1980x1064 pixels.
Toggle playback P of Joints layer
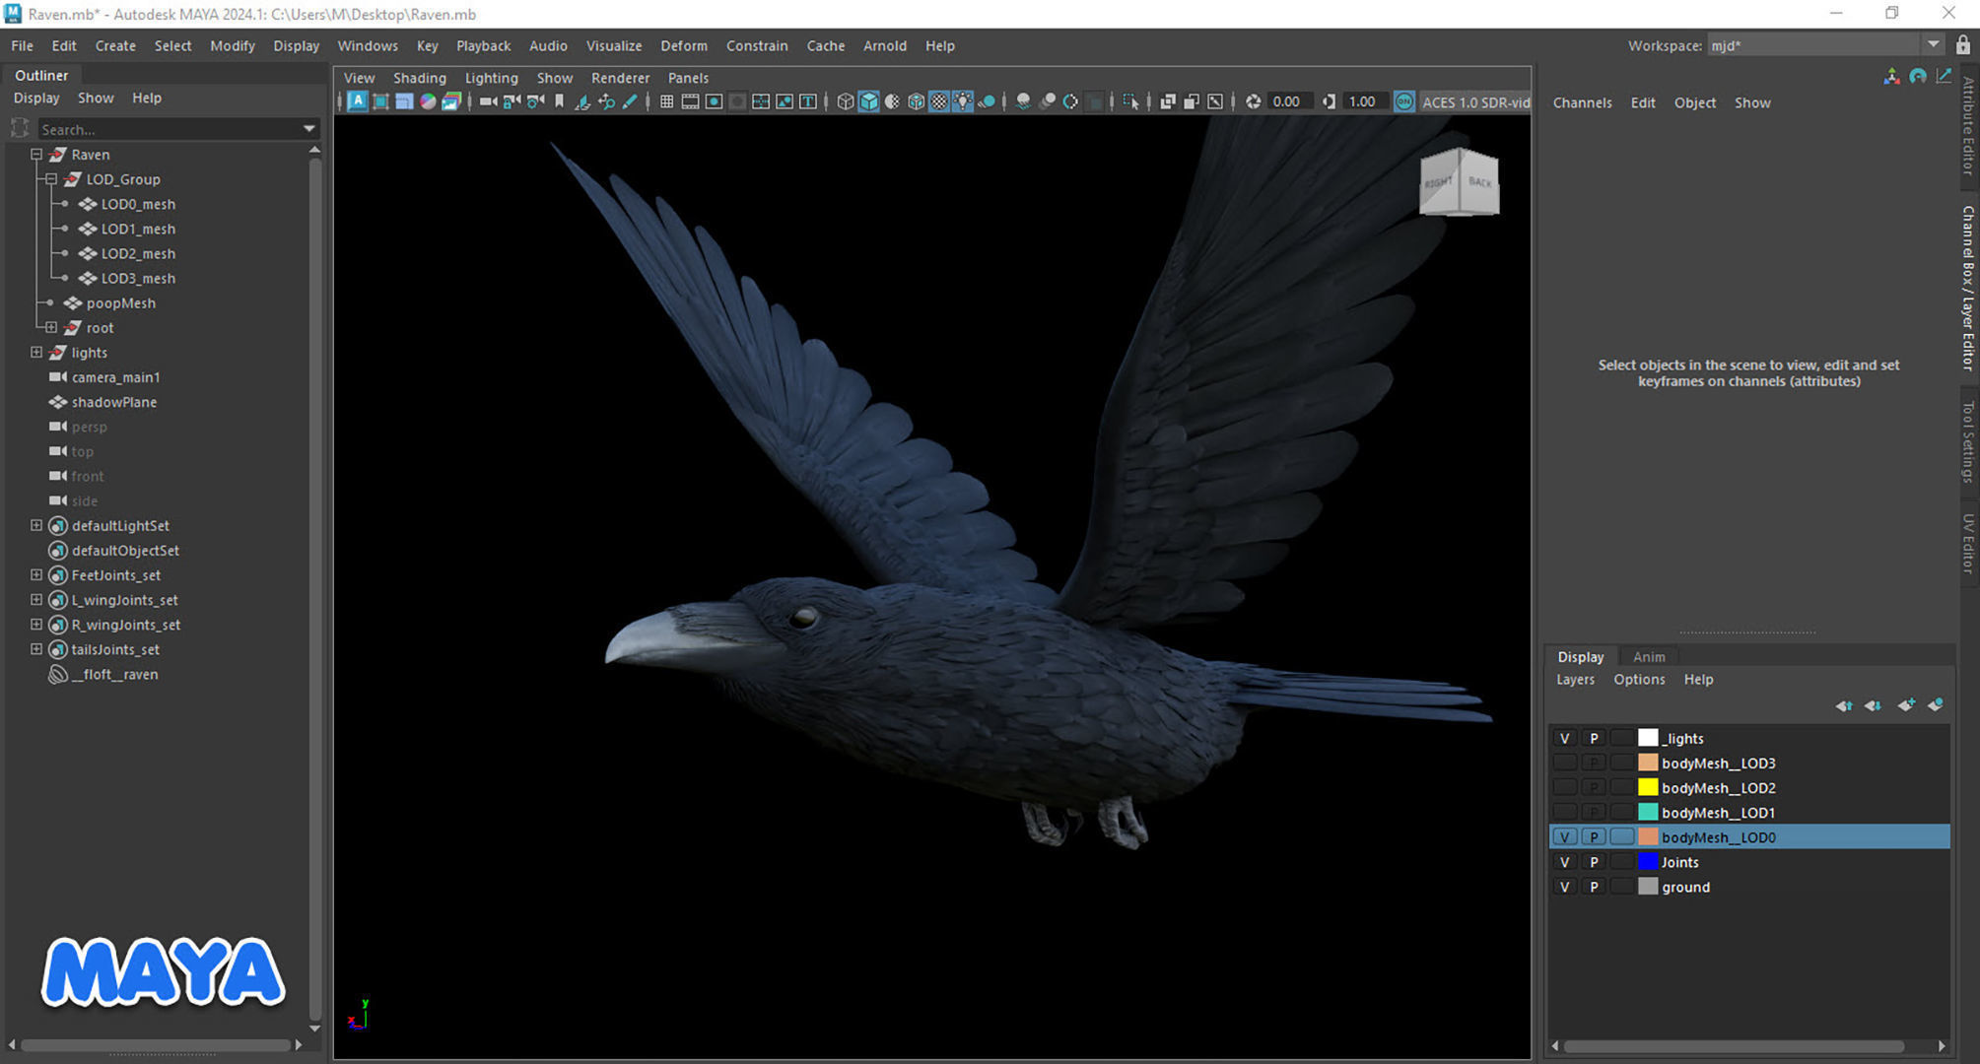point(1593,862)
